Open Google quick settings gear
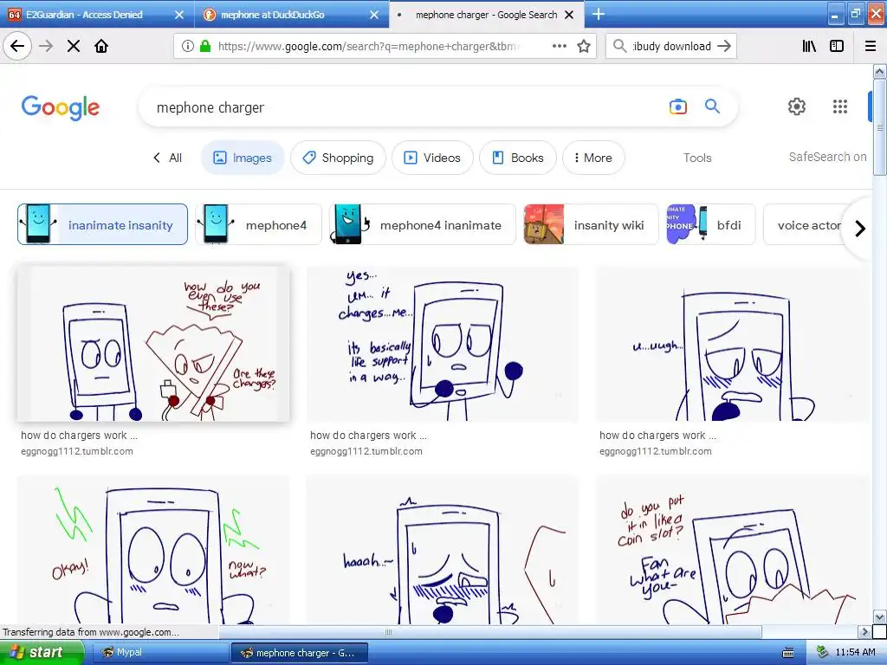The width and height of the screenshot is (887, 665). coord(797,107)
